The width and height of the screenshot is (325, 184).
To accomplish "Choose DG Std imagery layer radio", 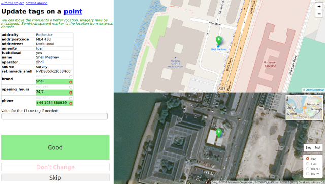I will pos(308,169).
